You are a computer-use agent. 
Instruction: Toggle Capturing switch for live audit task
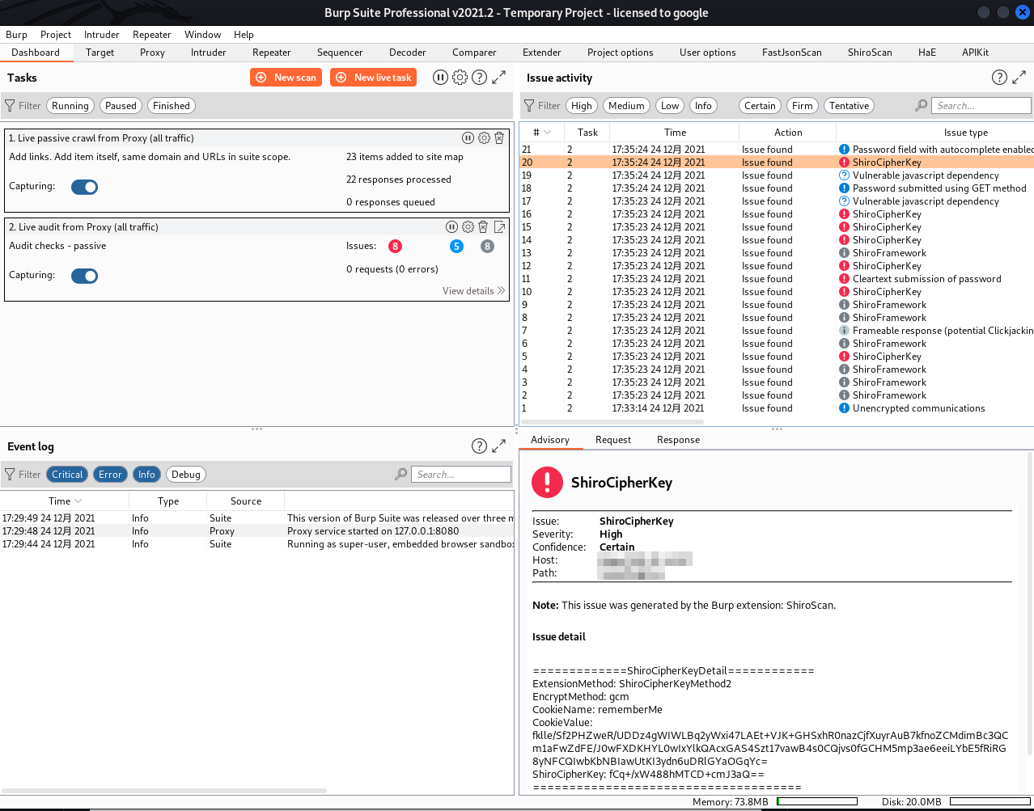(x=84, y=276)
